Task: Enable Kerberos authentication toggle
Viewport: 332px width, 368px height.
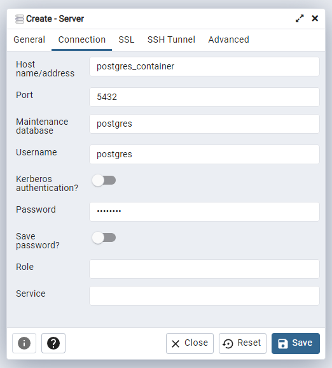Action: click(x=104, y=180)
